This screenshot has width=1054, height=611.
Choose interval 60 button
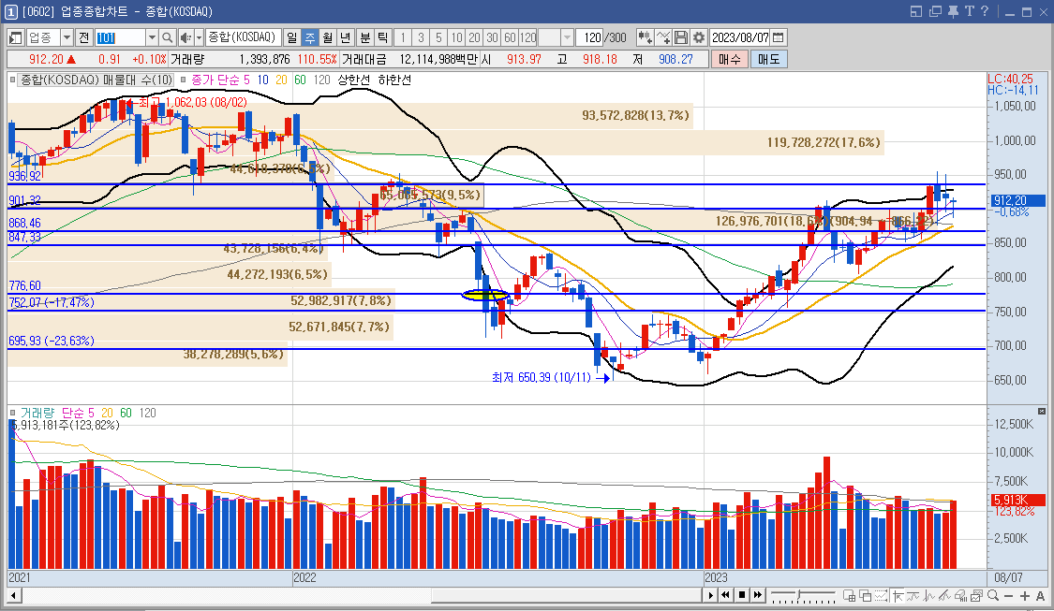coord(511,37)
